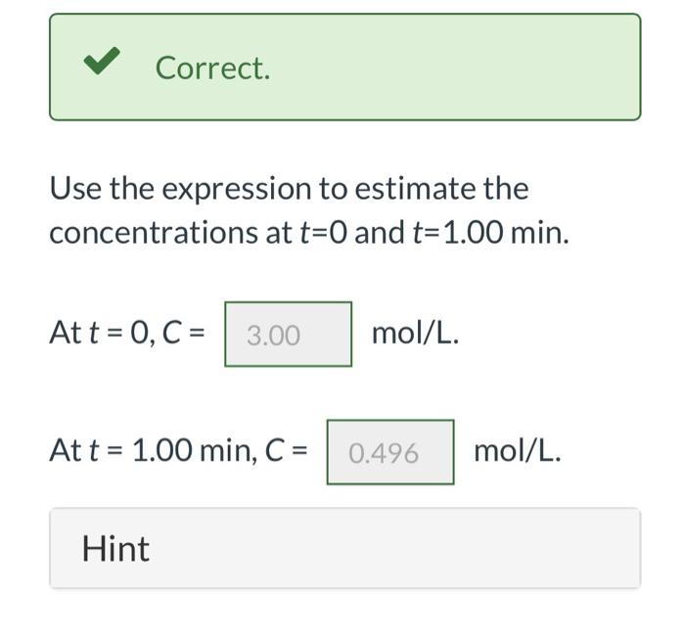
Task: Select the 0.496 concentration input field
Action: 390,452
